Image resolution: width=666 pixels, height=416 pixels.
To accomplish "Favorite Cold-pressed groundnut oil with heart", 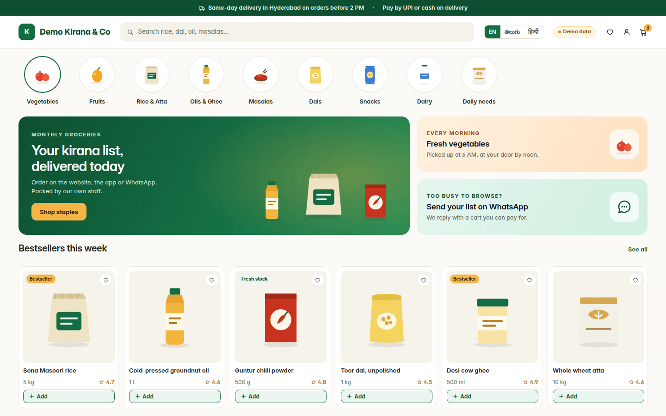I will click(x=212, y=280).
